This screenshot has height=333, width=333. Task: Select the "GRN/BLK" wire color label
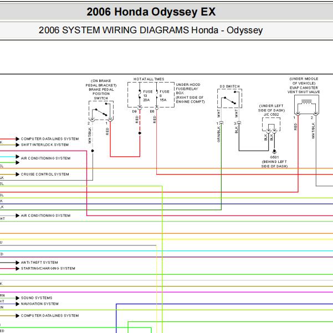coord(218,135)
